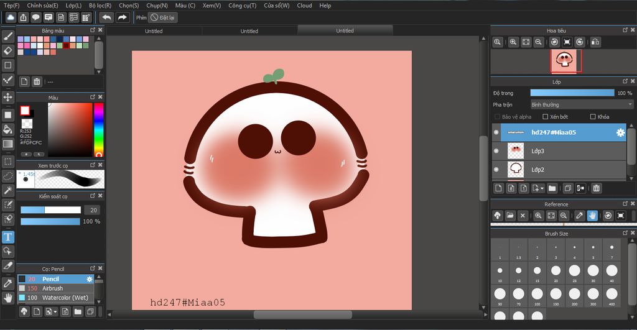Viewport: 637px width, 330px height.
Task: Adjust the Độ trong opacity slider
Action: tap(572, 93)
